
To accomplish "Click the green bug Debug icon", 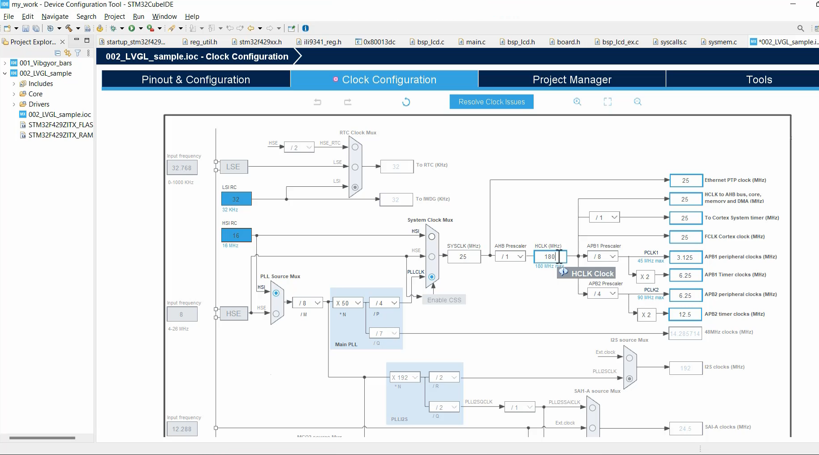I will [x=113, y=28].
